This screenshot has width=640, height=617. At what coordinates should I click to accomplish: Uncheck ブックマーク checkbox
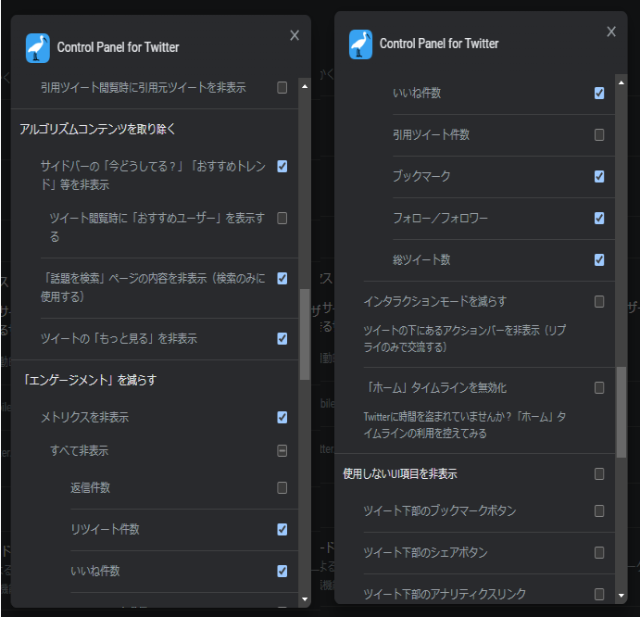tap(599, 176)
